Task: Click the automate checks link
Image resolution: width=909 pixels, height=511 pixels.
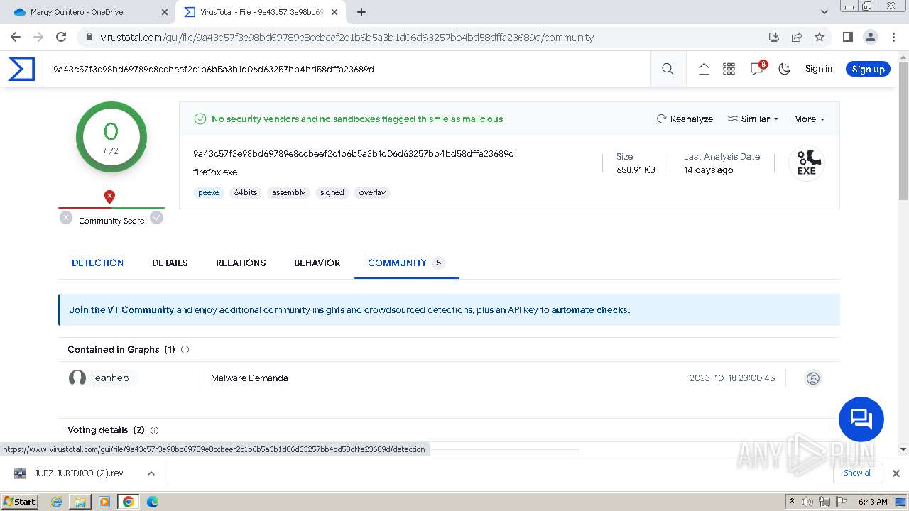Action: [591, 309]
